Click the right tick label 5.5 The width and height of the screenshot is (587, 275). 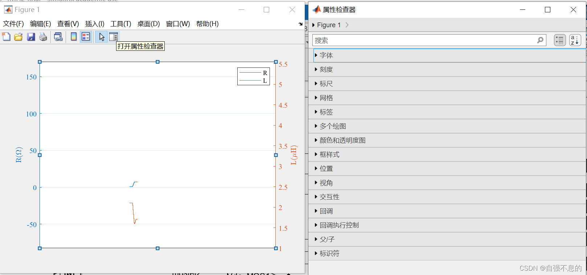pos(283,64)
